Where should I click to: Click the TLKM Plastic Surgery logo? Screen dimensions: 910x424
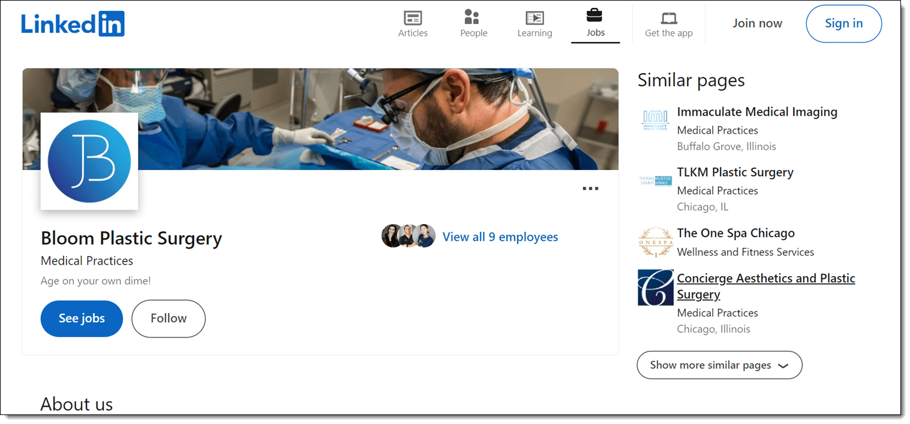click(x=655, y=180)
